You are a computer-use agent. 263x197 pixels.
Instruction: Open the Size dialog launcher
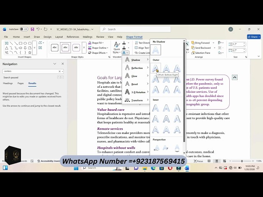(x=246, y=57)
